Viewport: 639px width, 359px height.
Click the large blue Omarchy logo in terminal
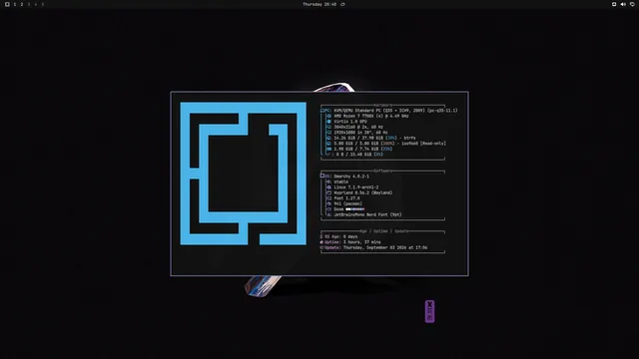244,174
